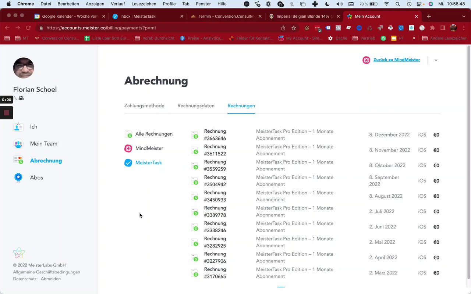
Task: Click the Florian Schoel profile photo
Action: pos(24,68)
